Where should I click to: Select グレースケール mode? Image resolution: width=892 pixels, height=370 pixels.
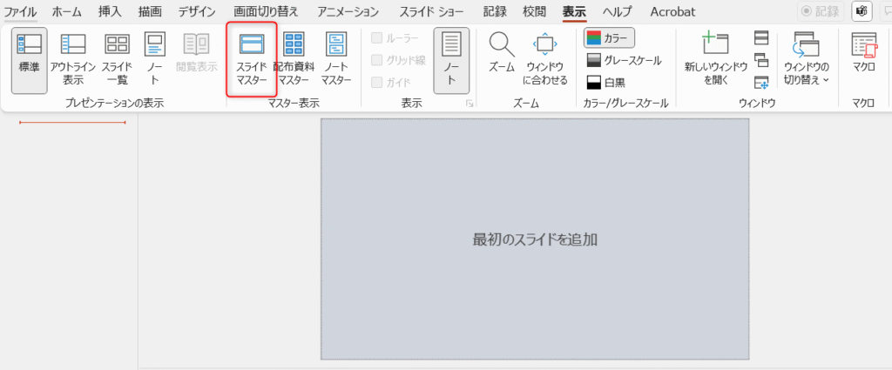pyautogui.click(x=624, y=60)
